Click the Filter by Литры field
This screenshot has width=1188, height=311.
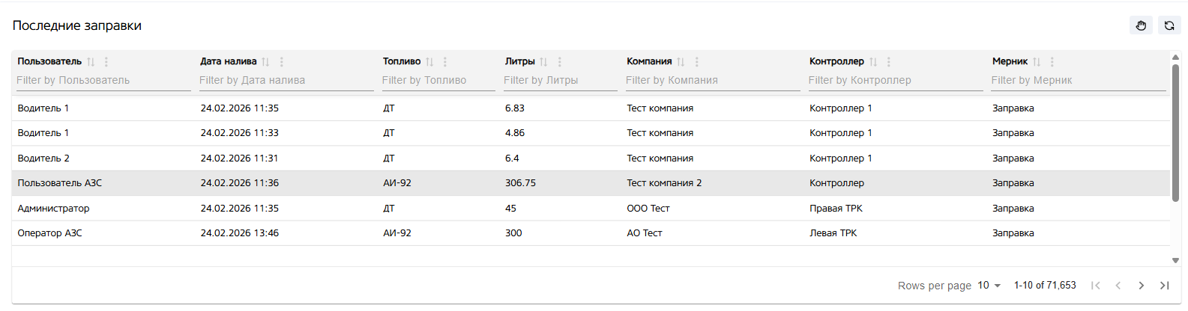559,81
